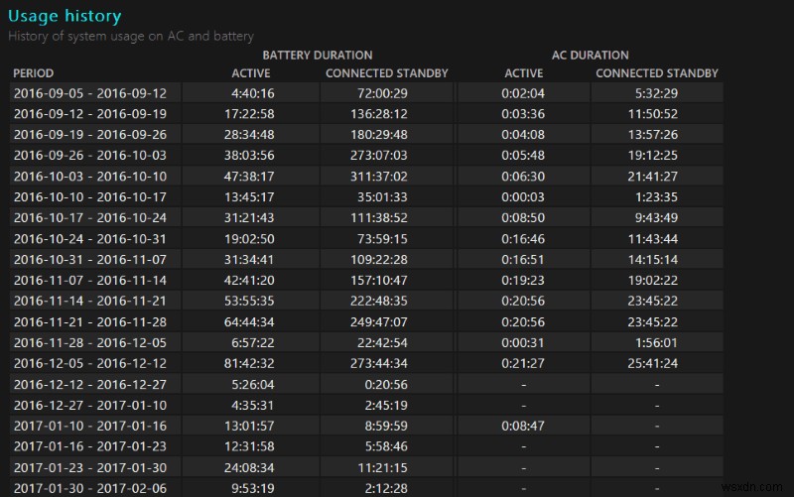The width and height of the screenshot is (794, 497).
Task: Click battery active value 64:44:34
Action: coord(250,322)
